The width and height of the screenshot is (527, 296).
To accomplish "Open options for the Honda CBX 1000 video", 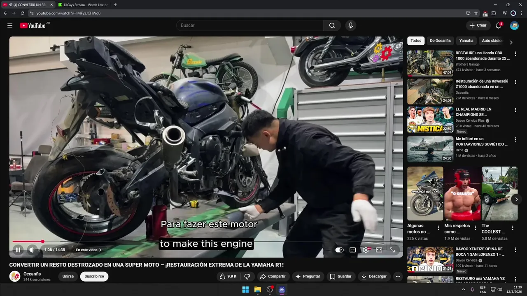I will point(515,54).
